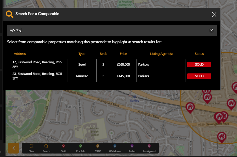This screenshot has height=157, width=237.
Task: Click the Address column header
Action: pyautogui.click(x=20, y=54)
